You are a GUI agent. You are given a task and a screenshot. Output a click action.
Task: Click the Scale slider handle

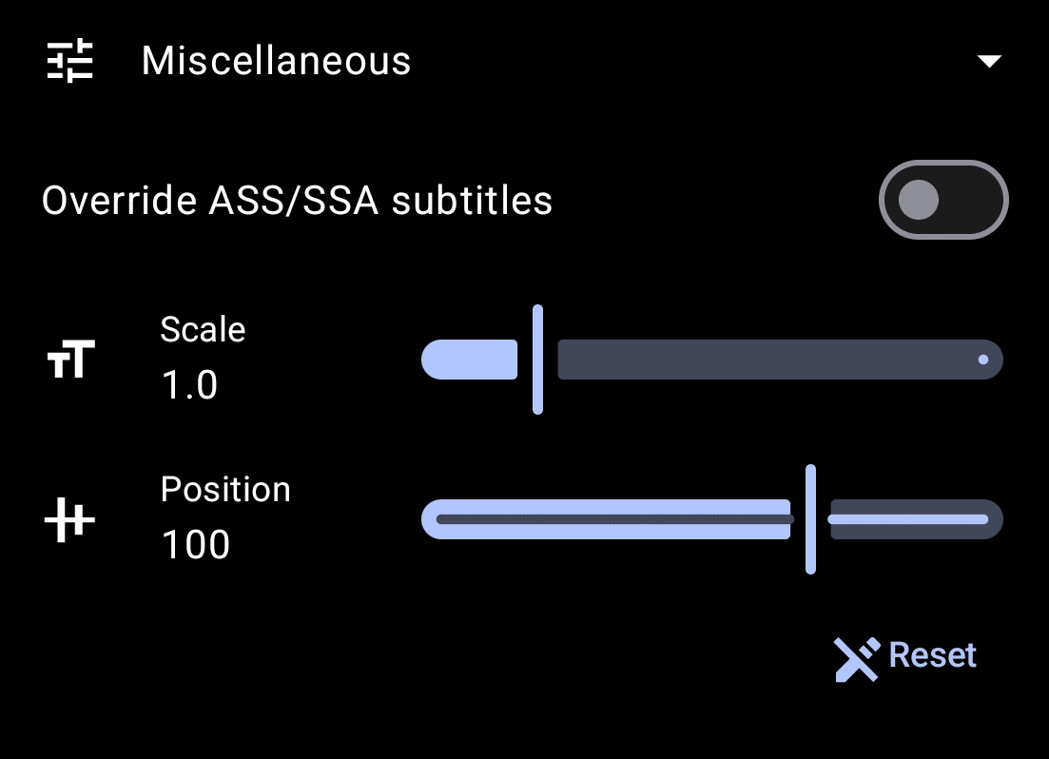(x=538, y=360)
